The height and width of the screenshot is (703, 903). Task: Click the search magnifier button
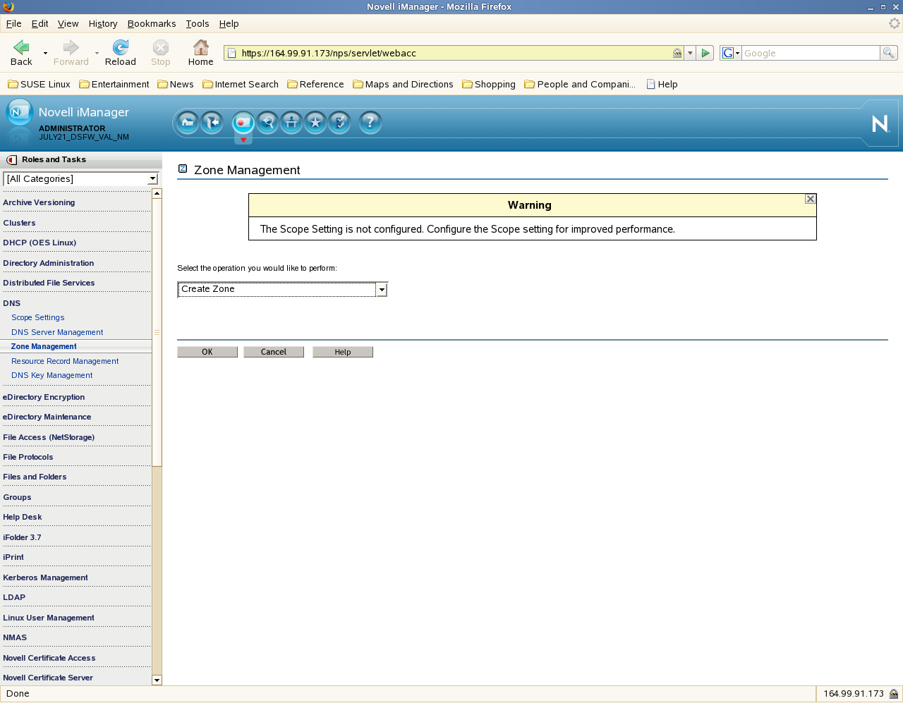tap(889, 53)
